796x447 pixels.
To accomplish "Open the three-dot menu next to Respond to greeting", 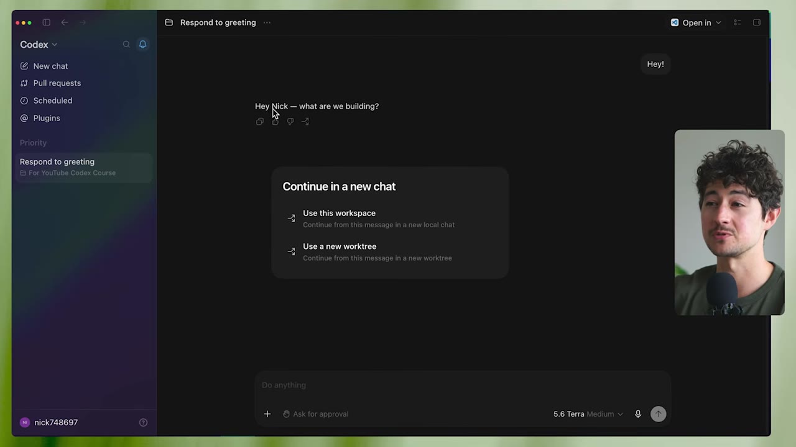I will tap(267, 22).
